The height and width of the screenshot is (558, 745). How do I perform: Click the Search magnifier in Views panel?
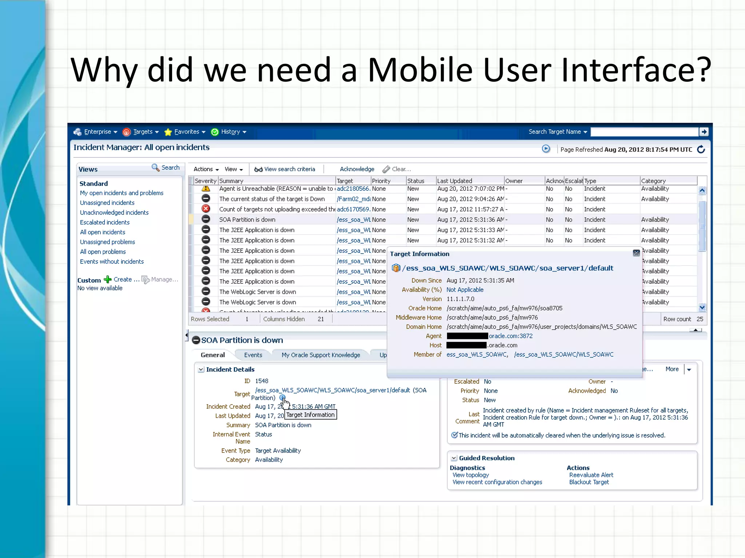(x=156, y=167)
